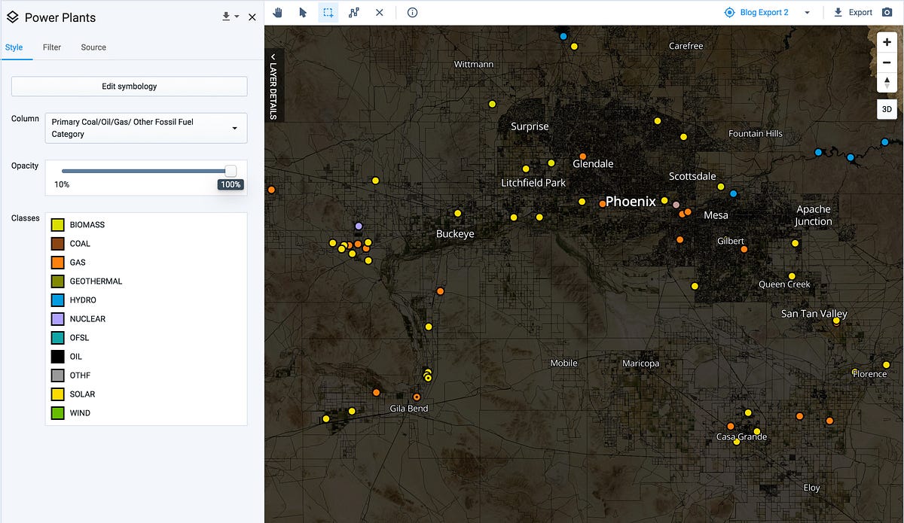Click the Casa Grande map label
The image size is (904, 523).
click(741, 436)
